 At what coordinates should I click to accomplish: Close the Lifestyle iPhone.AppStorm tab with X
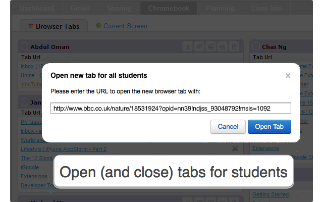pos(235,148)
